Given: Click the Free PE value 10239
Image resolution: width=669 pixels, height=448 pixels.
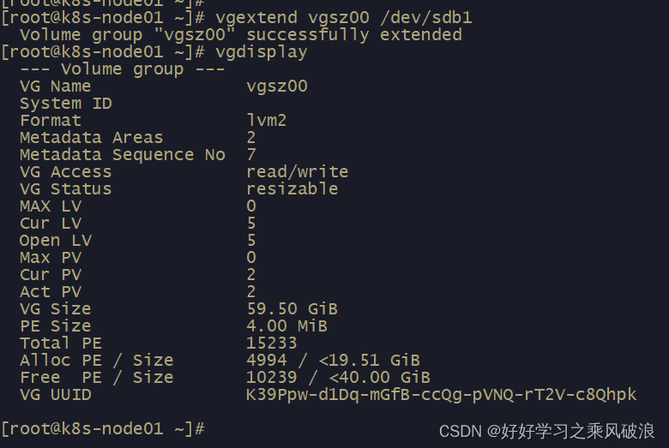Looking at the screenshot, I should pos(271,377).
